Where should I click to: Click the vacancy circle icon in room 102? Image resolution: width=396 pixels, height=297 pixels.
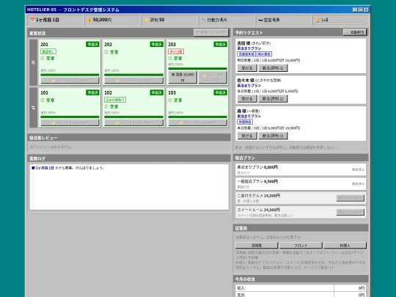pos(106,106)
